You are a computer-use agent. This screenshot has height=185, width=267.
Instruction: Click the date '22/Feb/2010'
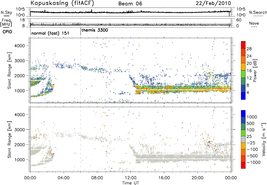213,3
